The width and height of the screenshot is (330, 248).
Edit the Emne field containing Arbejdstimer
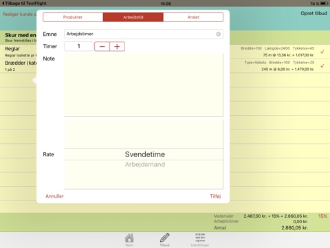pyautogui.click(x=144, y=34)
